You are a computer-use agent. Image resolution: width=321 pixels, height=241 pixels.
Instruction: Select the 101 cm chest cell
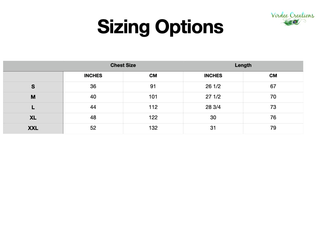(x=153, y=97)
